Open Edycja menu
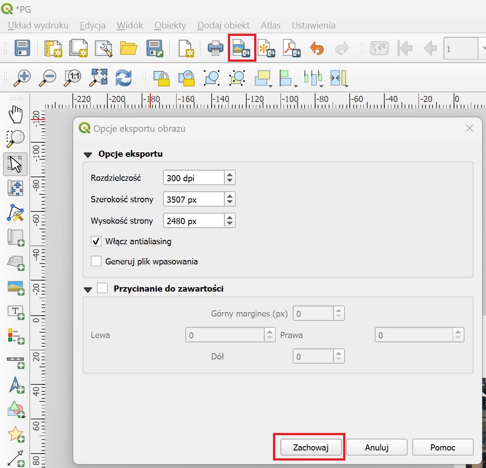 (92, 25)
